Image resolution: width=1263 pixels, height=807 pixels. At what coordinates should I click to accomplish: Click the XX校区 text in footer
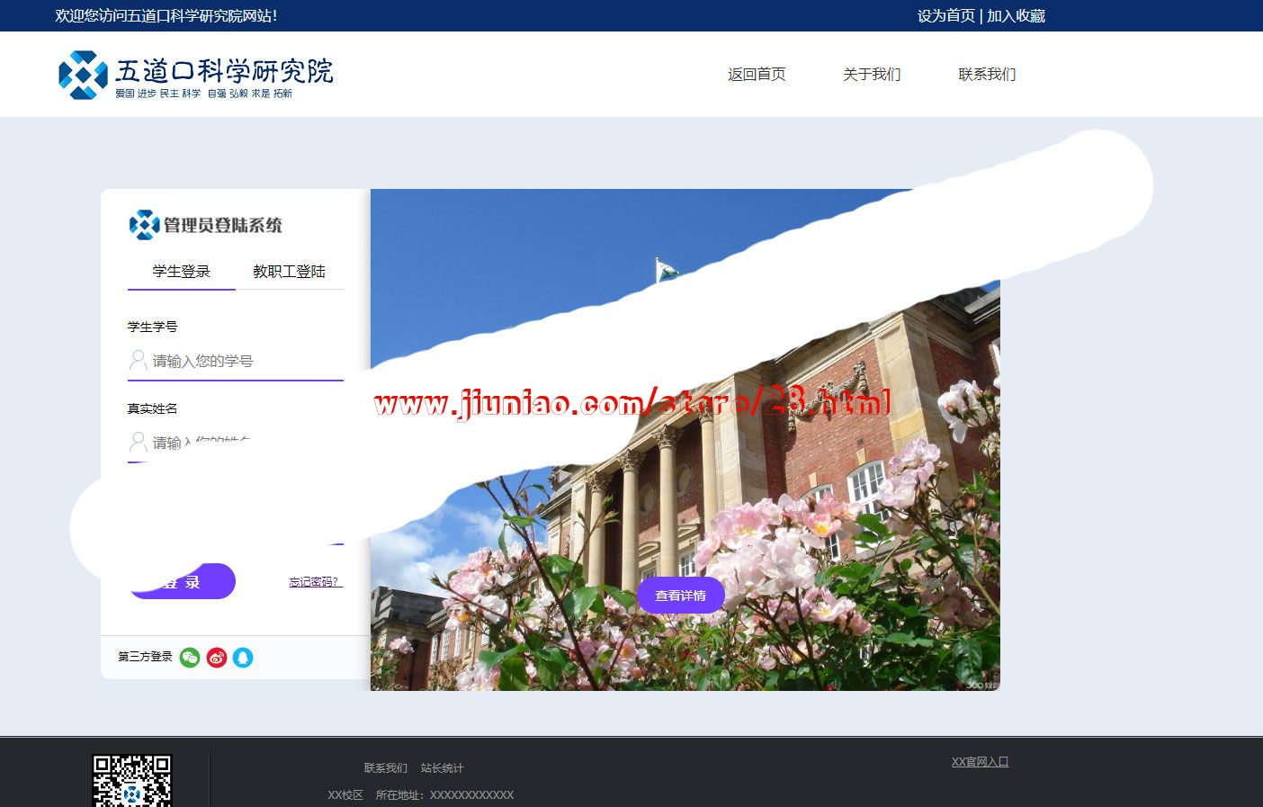[345, 795]
